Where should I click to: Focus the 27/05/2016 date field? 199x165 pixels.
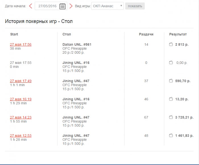tap(47, 6)
